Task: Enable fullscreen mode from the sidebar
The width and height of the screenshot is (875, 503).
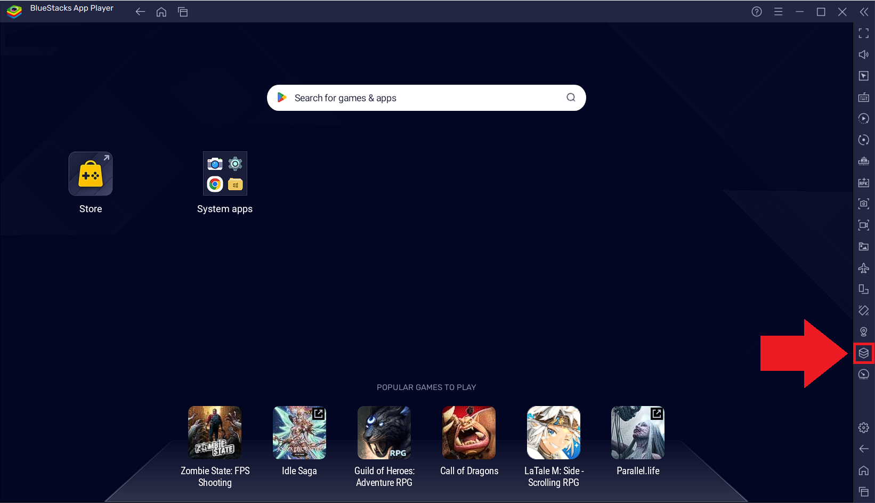Action: (x=864, y=33)
